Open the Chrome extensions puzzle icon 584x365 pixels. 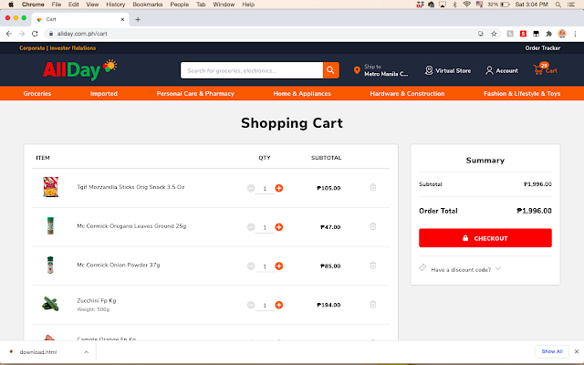[549, 34]
